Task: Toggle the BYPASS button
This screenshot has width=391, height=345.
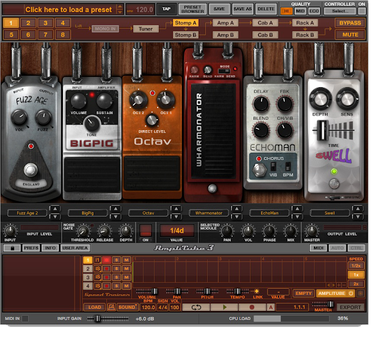Action: (350, 23)
